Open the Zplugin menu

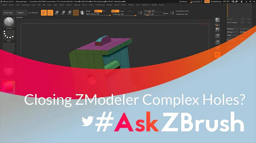click(x=154, y=5)
